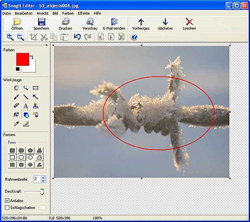Select the dashed selection rectangle tool
The height and width of the screenshot is (222, 250).
click(x=35, y=88)
